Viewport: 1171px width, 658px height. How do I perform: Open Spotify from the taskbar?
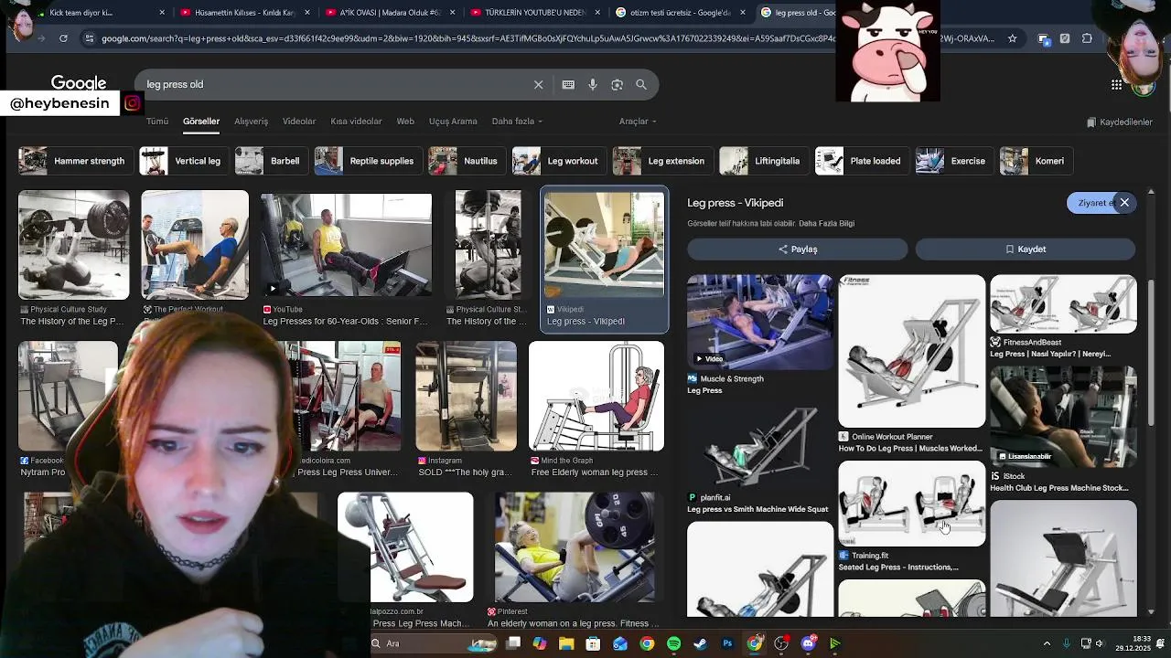[x=673, y=643]
